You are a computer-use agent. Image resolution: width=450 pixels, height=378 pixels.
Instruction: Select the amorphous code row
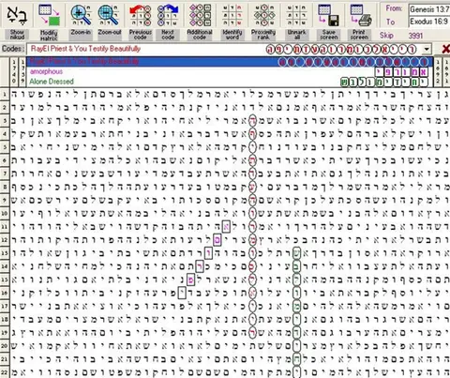(x=230, y=71)
